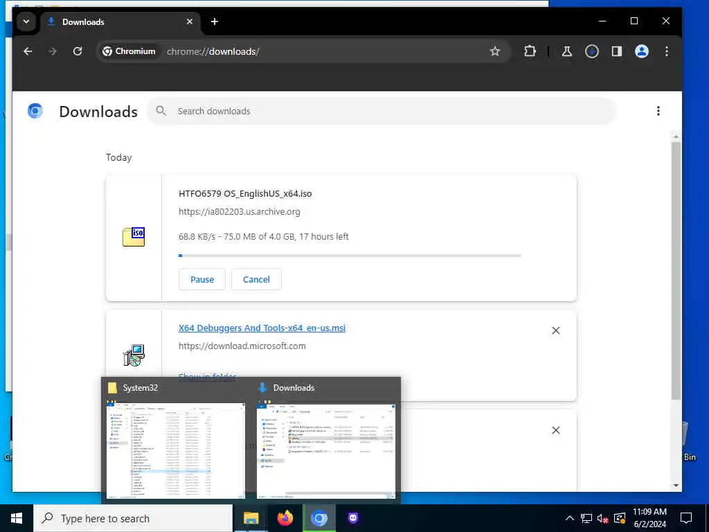Click the Chromium logo beside the Downloads heading
This screenshot has height=532, width=709.
[35, 111]
